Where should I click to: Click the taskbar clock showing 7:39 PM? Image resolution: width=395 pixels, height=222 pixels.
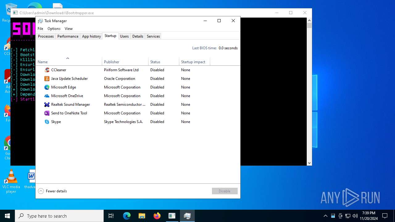click(368, 216)
